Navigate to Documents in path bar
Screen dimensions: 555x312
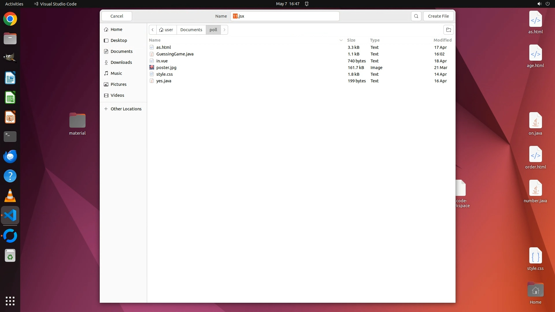point(191,30)
